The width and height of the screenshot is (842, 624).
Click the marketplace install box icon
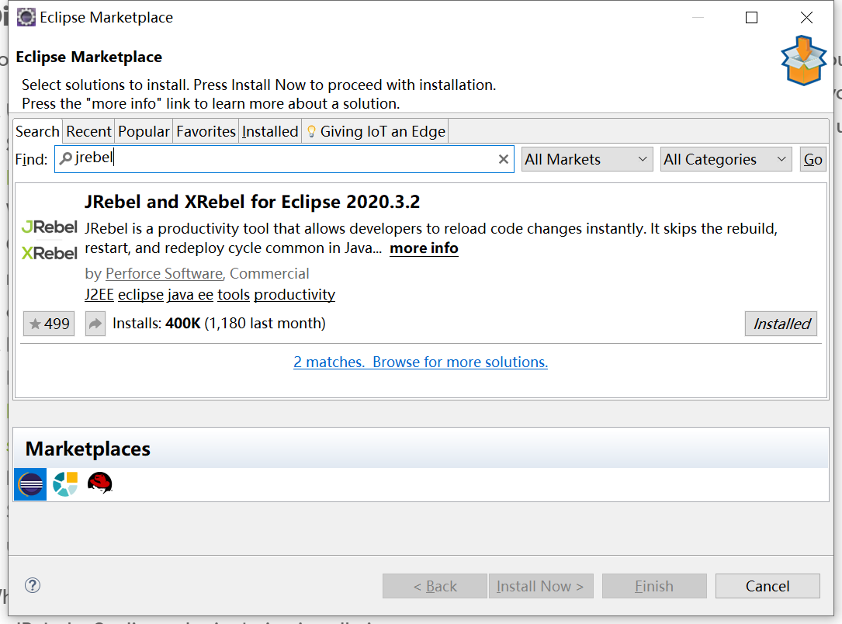coord(803,61)
